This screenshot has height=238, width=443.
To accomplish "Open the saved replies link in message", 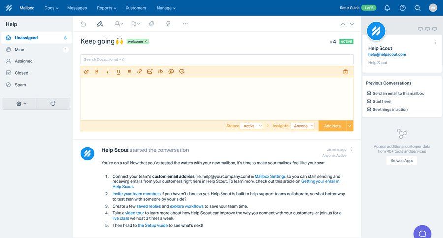I will pos(149,206).
